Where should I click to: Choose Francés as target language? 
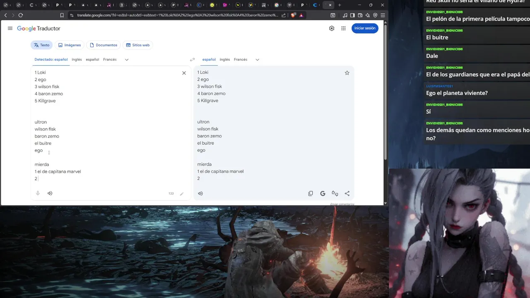coord(241,60)
